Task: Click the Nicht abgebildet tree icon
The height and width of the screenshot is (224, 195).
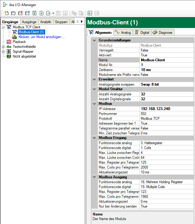Action: pos(9,56)
